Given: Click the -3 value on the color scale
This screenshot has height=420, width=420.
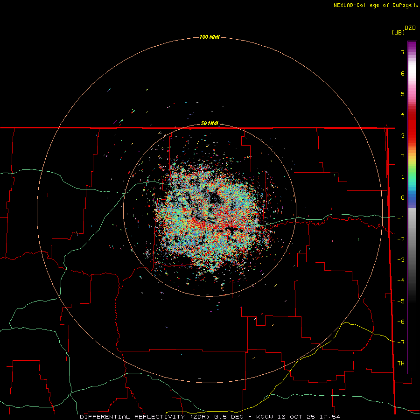Looking at the screenshot, I should [x=401, y=260].
